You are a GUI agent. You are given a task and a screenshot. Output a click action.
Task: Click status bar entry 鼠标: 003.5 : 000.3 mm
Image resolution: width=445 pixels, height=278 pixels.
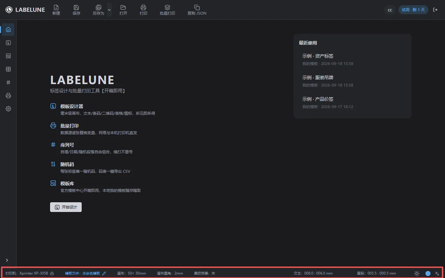pos(377,273)
